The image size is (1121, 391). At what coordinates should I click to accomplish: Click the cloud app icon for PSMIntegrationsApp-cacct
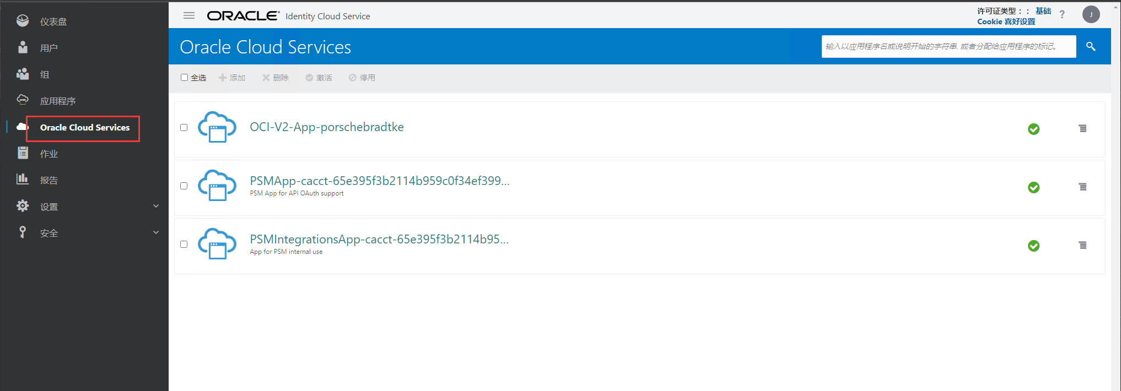pyautogui.click(x=217, y=244)
